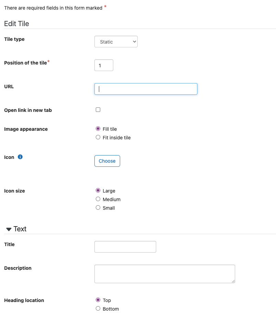Select Fill tile image appearance
276x324 pixels.
(98, 129)
